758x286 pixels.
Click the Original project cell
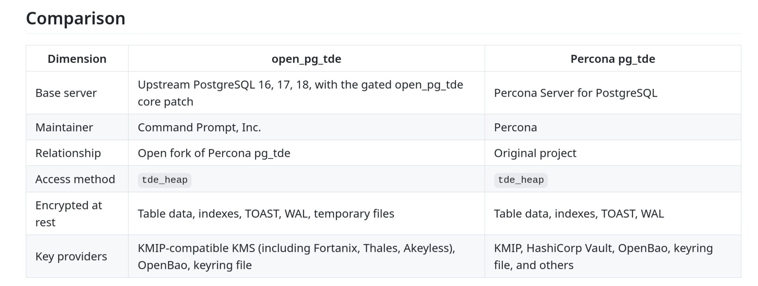535,153
